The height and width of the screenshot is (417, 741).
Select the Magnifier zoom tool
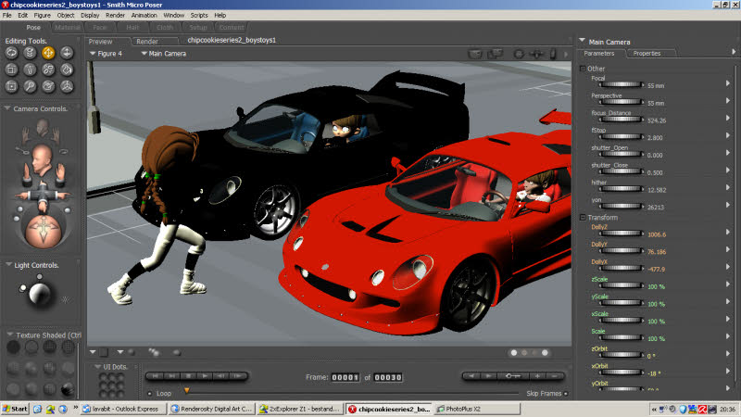[x=30, y=86]
